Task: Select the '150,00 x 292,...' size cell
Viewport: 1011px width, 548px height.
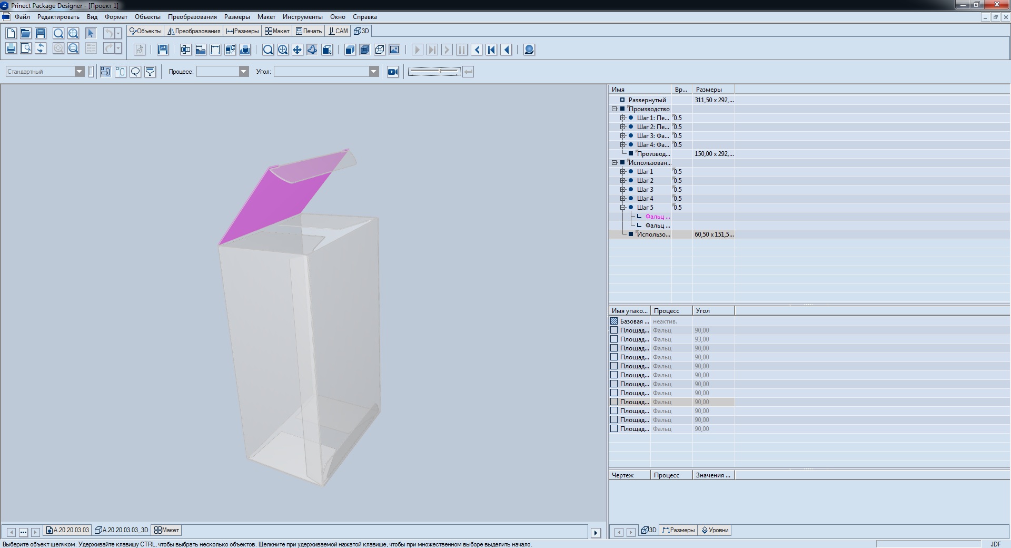Action: pos(713,154)
